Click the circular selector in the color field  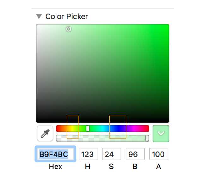click(68, 29)
